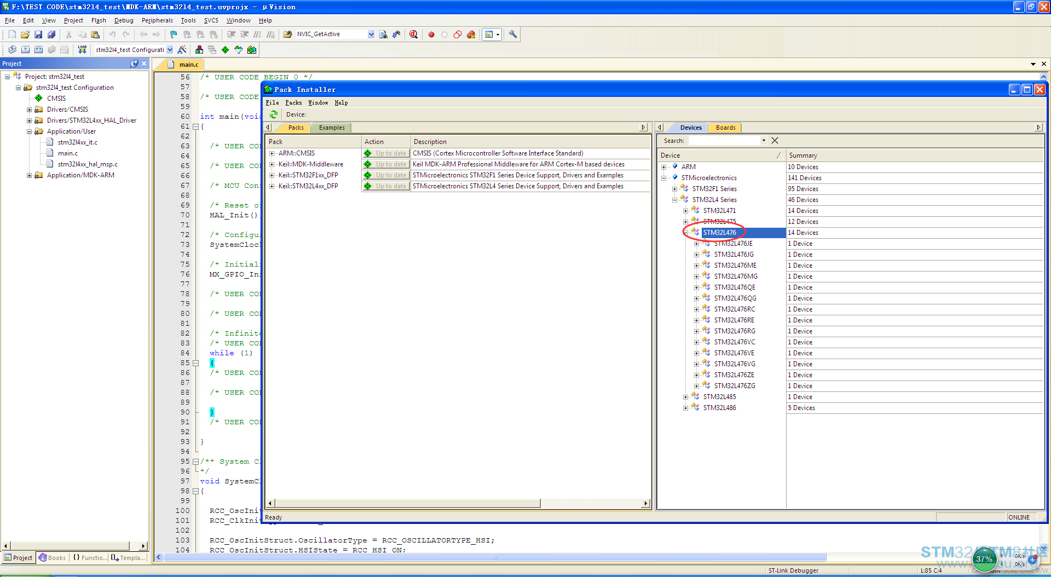Save the current file with the floppy icon
The image size is (1051, 577).
pos(38,34)
